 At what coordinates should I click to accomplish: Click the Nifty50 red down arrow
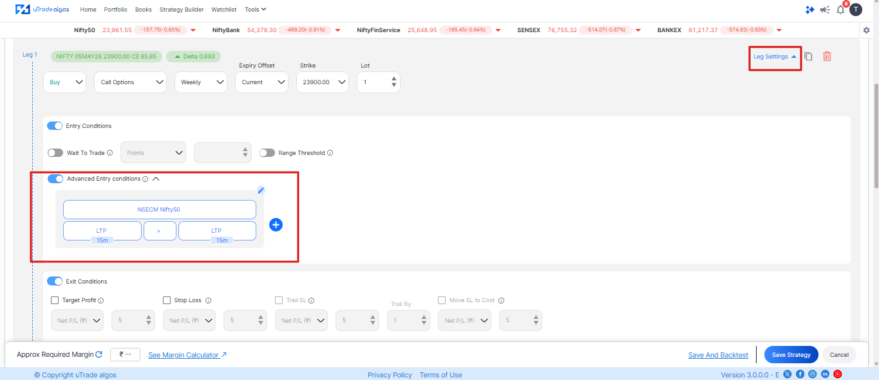[x=193, y=30]
